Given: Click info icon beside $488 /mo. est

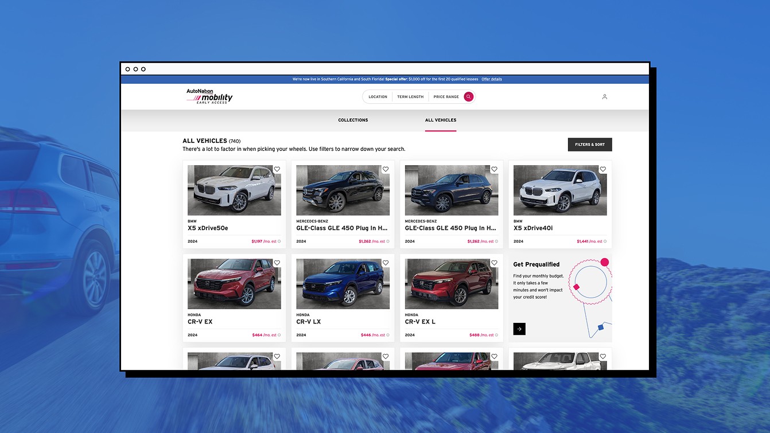Looking at the screenshot, I should click(x=496, y=335).
